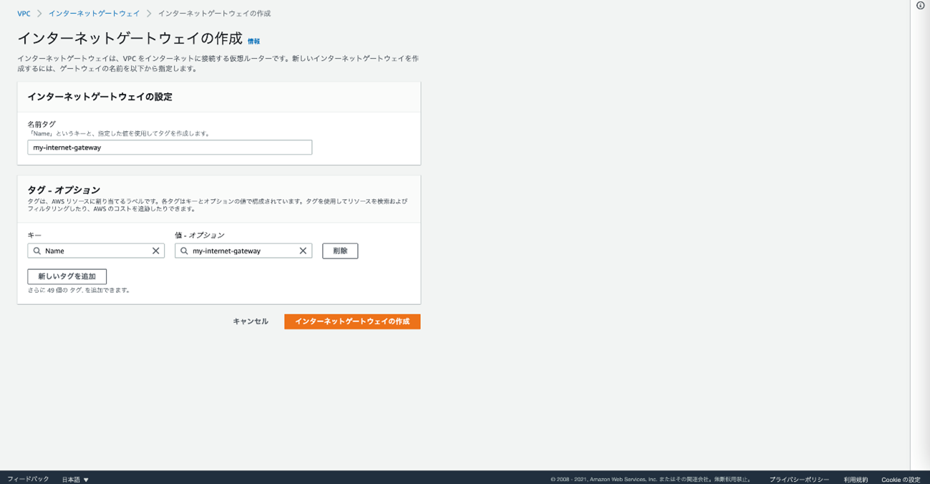Image resolution: width=930 pixels, height=484 pixels.
Task: Click the orange インターネットゲートウェイの作成 button
Action: click(352, 321)
